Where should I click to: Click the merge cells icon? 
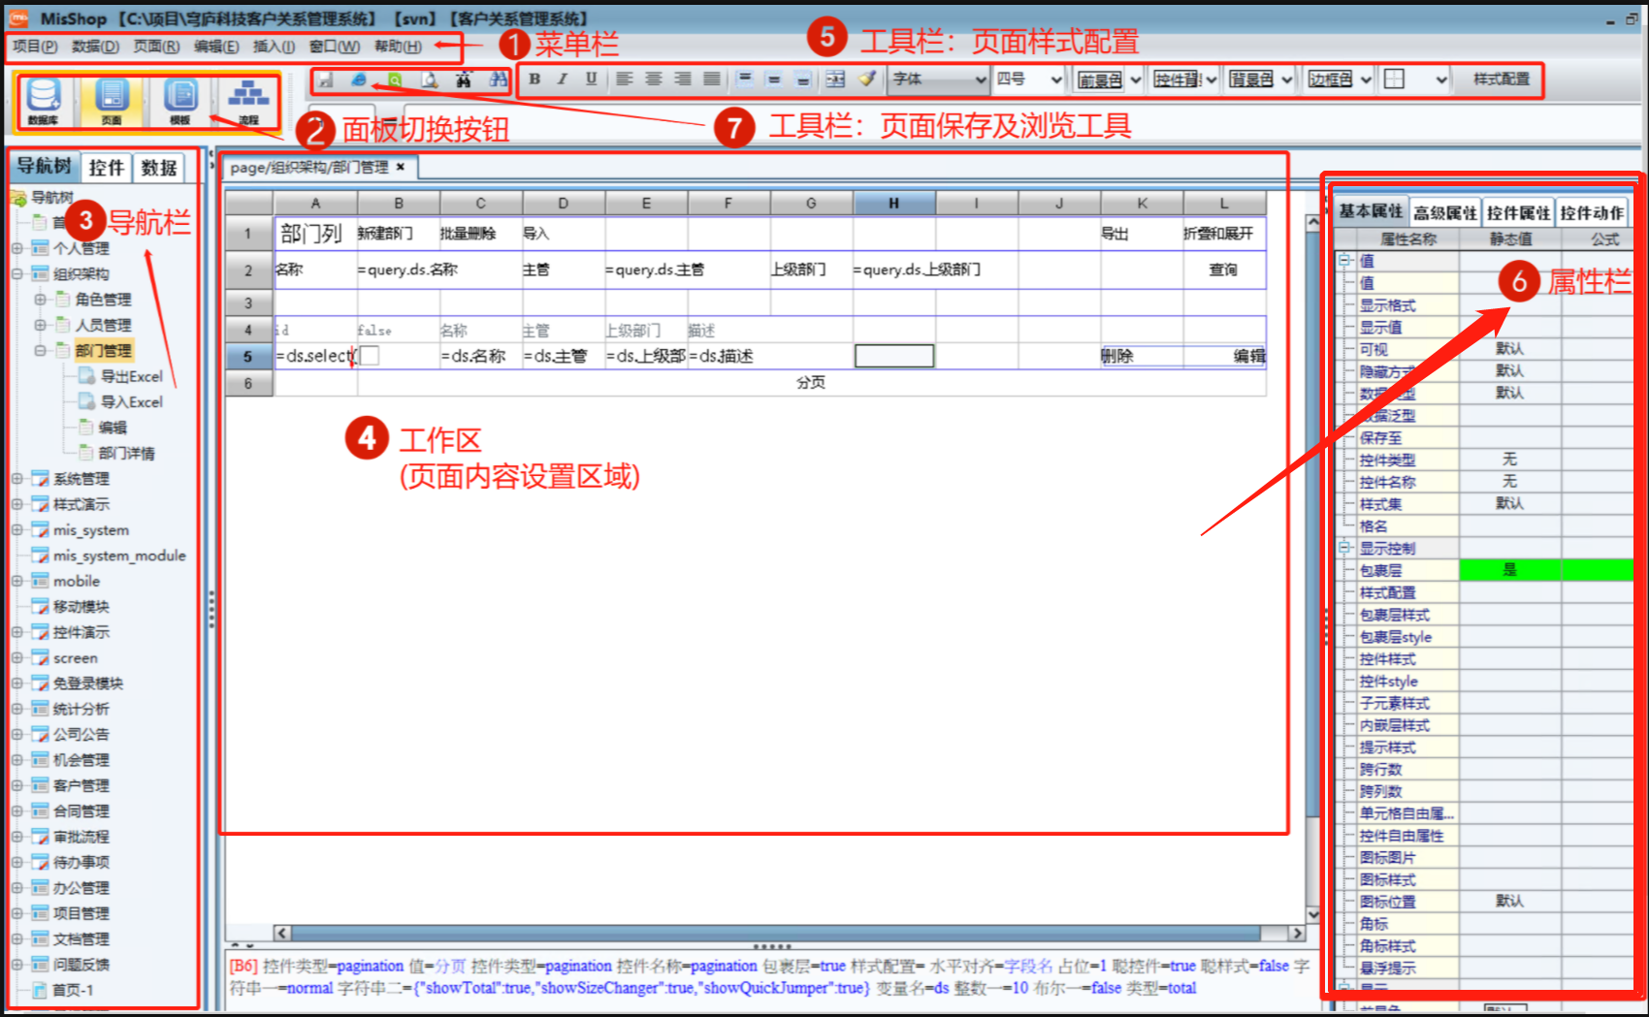(835, 79)
